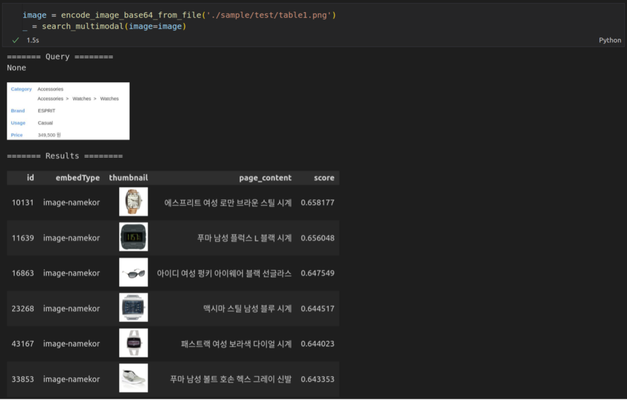Screen dimensions: 627x401
Task: Click page content '맥시마 스틸 남성 블루 시계'
Action: 247,308
